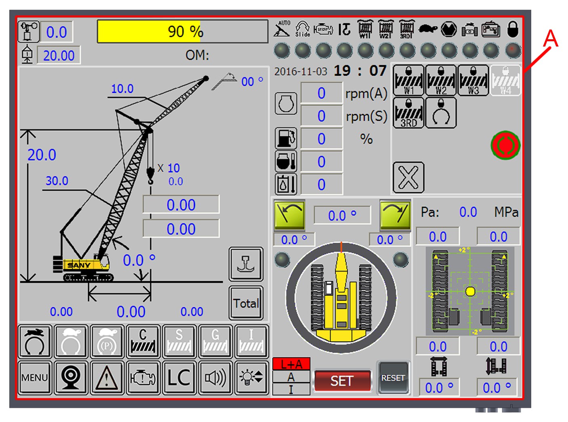Screen dimensions: 568x422
Task: Open the MENU button
Action: 35,378
